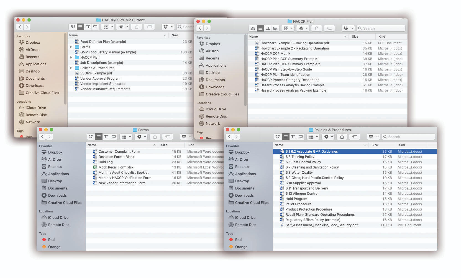
Task: Select the Red tag in Forms sidebar
Action: [51, 240]
